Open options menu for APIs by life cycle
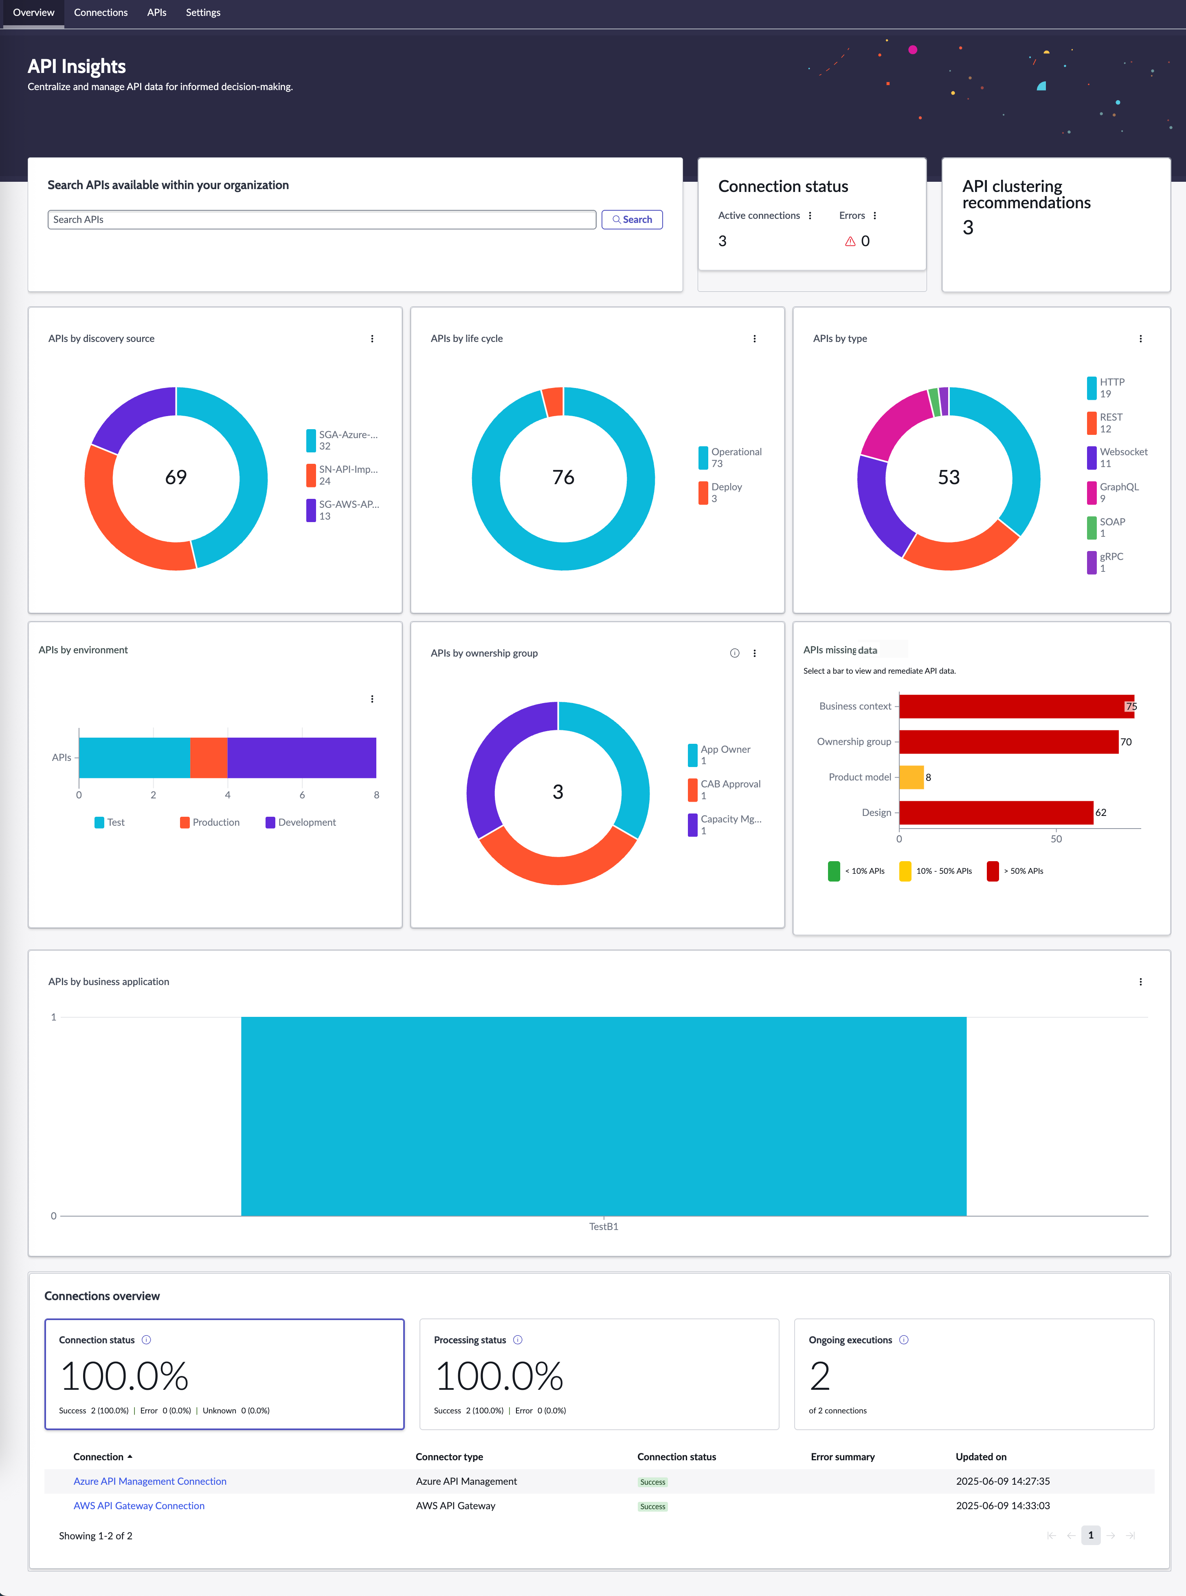 pos(755,338)
